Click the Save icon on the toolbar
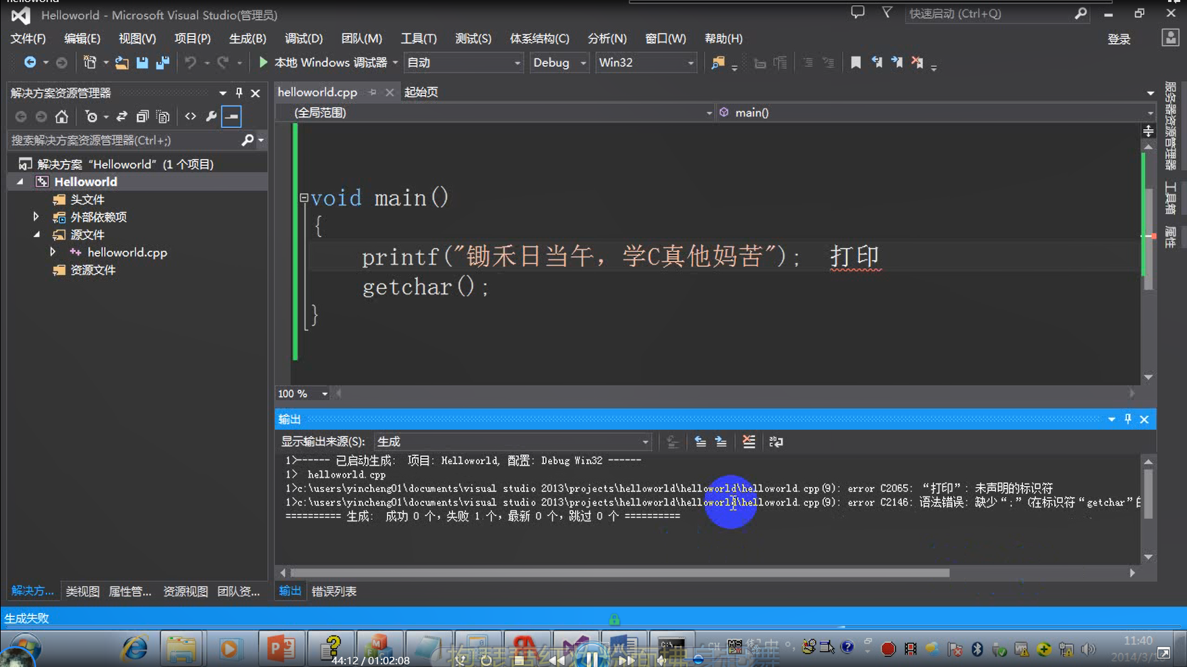Image resolution: width=1187 pixels, height=667 pixels. pos(142,62)
